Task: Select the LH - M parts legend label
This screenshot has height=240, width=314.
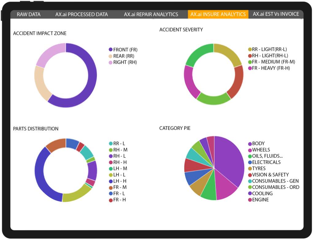Action: (x=120, y=168)
